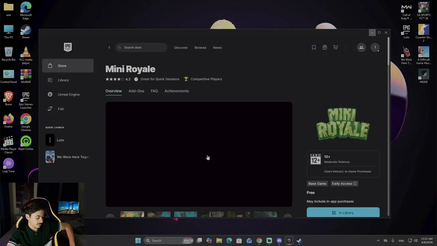This screenshot has height=246, width=437.
Task: Switch to the FAQ tab
Action: point(154,91)
